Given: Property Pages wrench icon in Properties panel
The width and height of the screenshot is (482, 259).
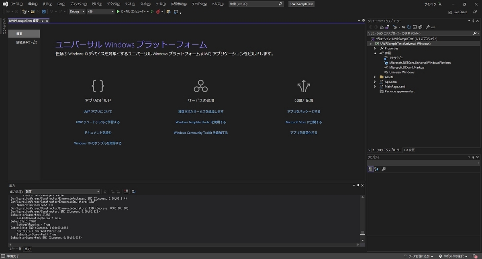Looking at the screenshot, I should pyautogui.click(x=384, y=169).
